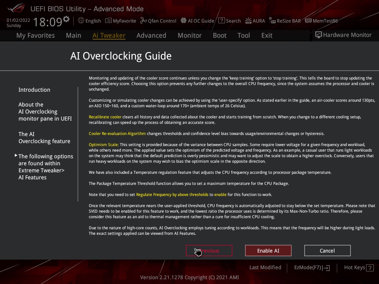Screen dimensions: 379x284
Task: Switch to EzMode(F7) view
Action: tap(312, 268)
